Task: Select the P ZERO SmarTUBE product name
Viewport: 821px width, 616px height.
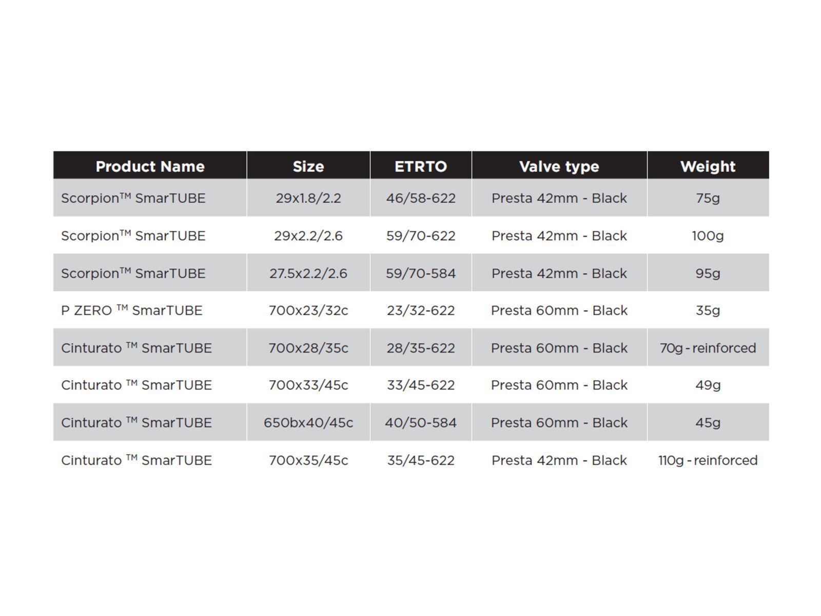Action: pos(132,311)
